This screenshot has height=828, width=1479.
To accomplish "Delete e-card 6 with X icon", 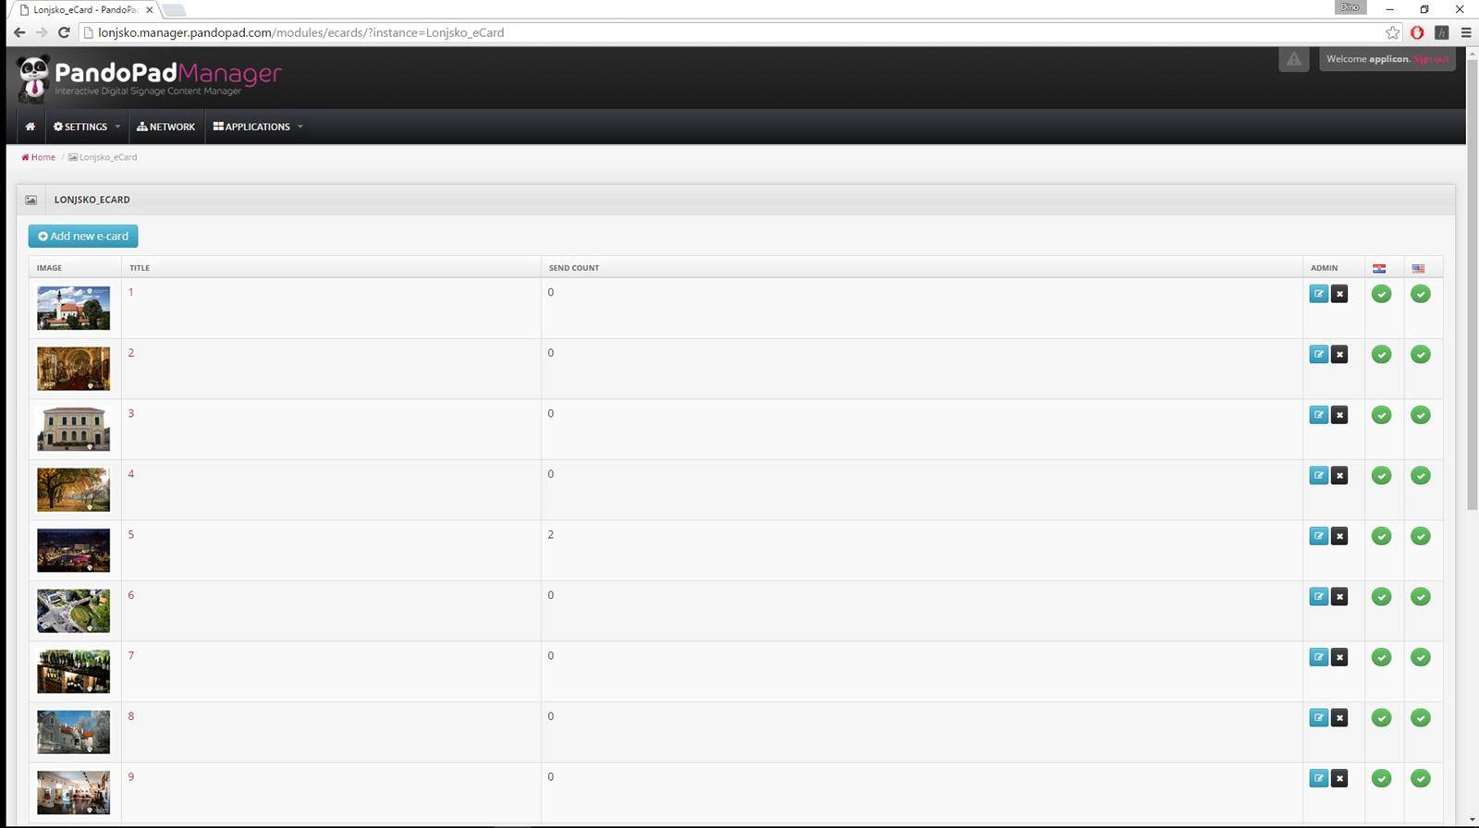I will [x=1339, y=596].
